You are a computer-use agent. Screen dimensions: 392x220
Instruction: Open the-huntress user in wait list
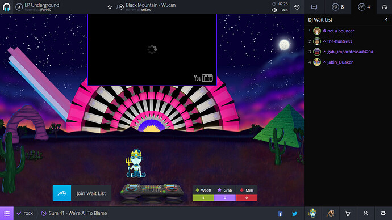coord(340,41)
